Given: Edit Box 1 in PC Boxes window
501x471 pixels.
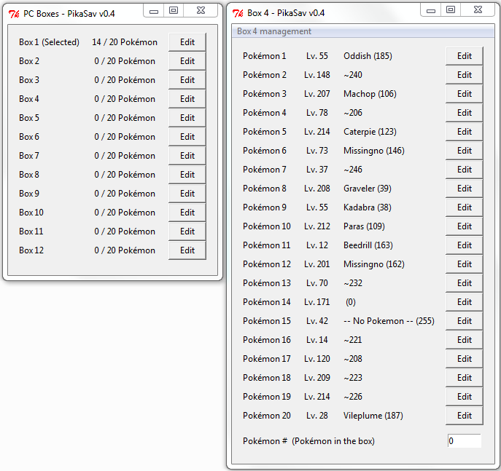Looking at the screenshot, I should (187, 42).
